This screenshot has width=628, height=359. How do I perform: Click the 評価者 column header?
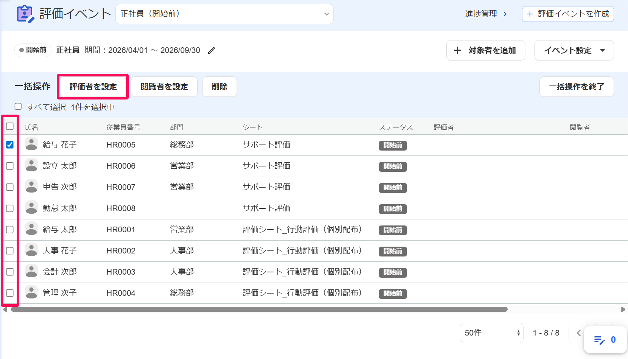click(x=444, y=127)
